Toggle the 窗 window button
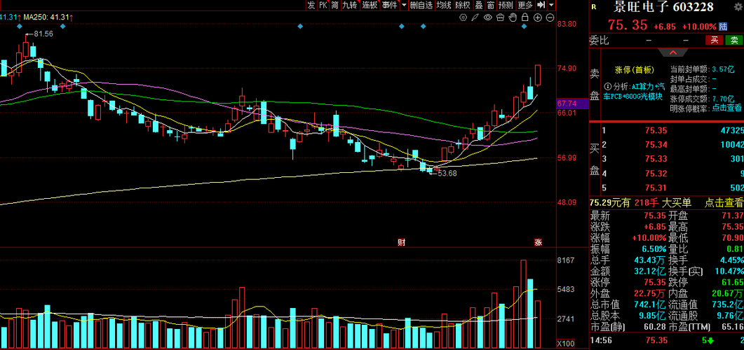The width and height of the screenshot is (744, 350). click(x=491, y=5)
